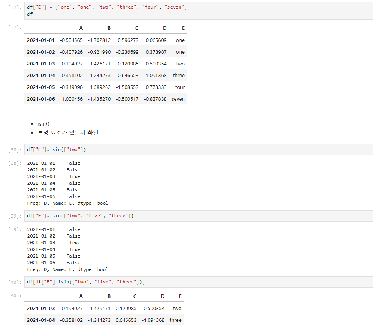The image size is (373, 325).
Task: Click cell value -0.500517
Action: [x=127, y=99]
